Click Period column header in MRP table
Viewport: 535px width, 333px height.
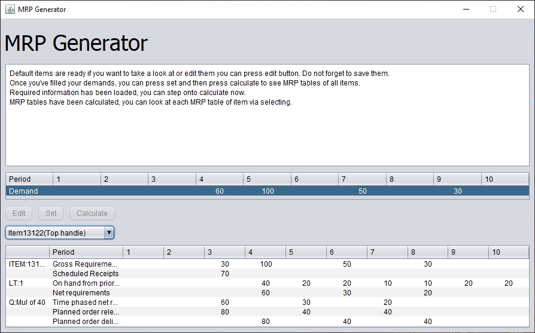click(86, 252)
